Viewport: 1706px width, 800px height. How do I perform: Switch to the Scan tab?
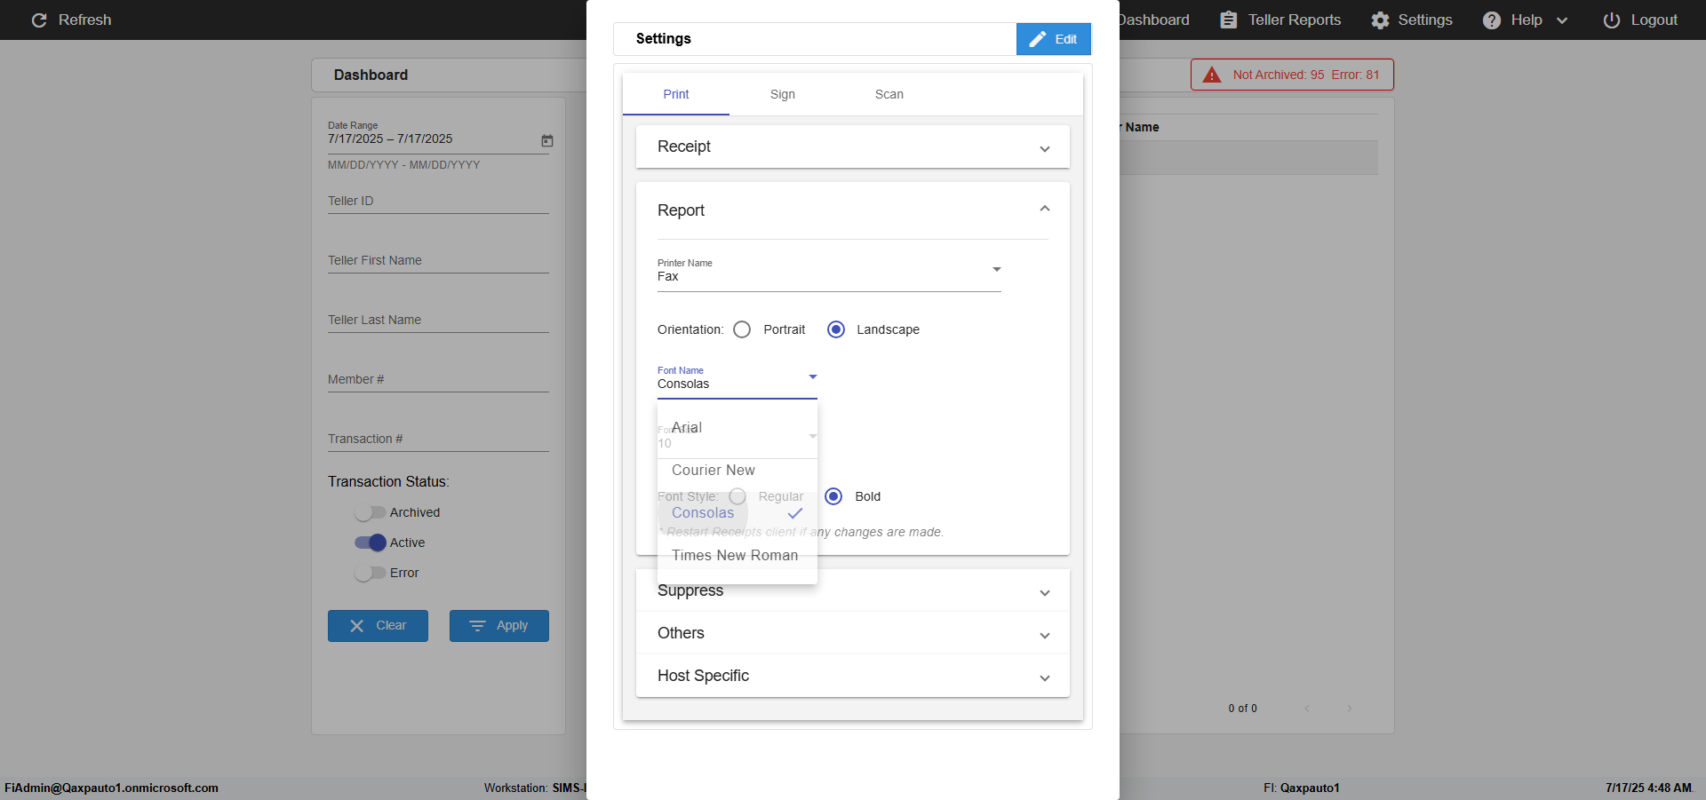(889, 94)
